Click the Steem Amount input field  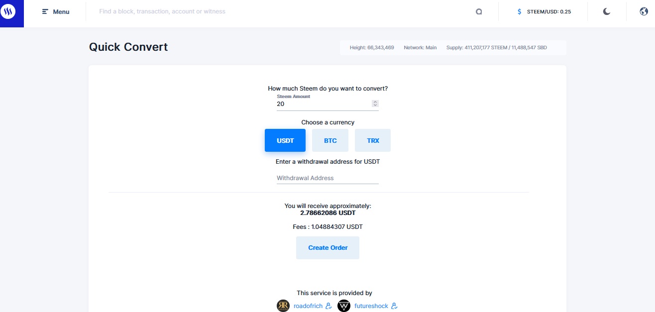click(x=327, y=104)
